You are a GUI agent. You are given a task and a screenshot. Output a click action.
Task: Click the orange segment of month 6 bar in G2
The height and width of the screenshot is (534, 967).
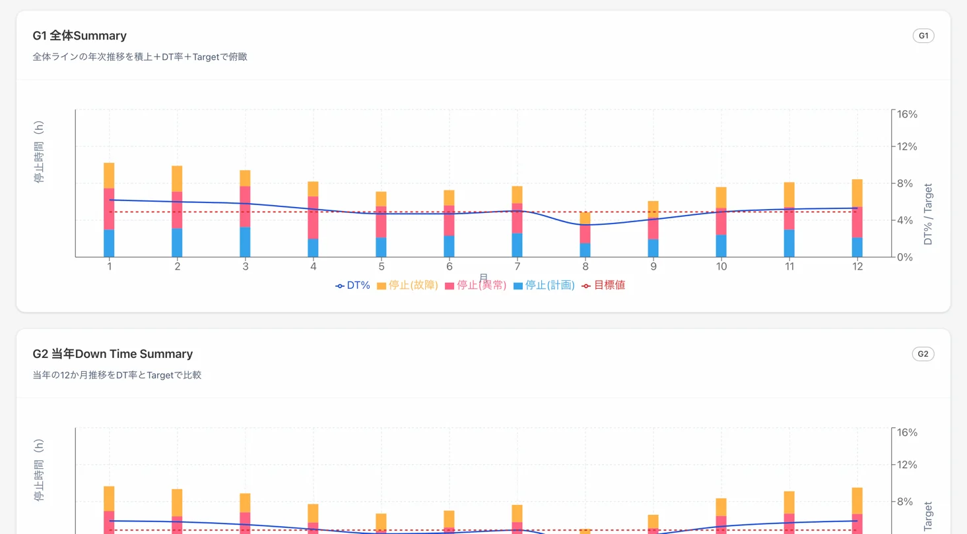point(449,519)
